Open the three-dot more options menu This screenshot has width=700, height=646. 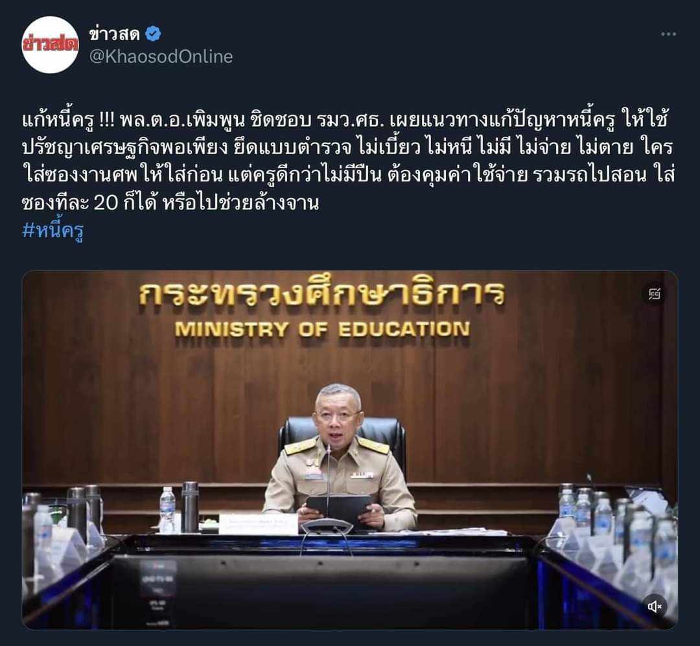(668, 34)
